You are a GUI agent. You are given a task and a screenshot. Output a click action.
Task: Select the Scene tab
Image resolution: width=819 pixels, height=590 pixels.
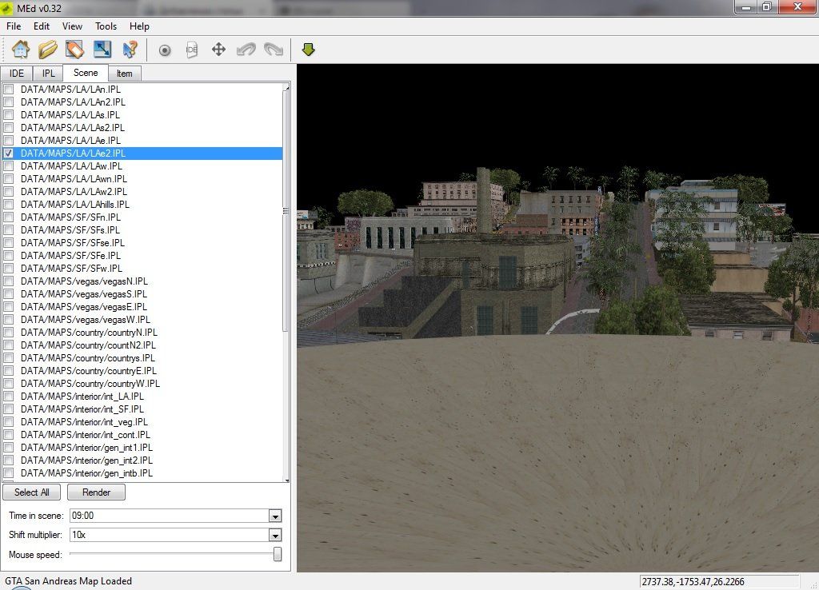point(85,73)
